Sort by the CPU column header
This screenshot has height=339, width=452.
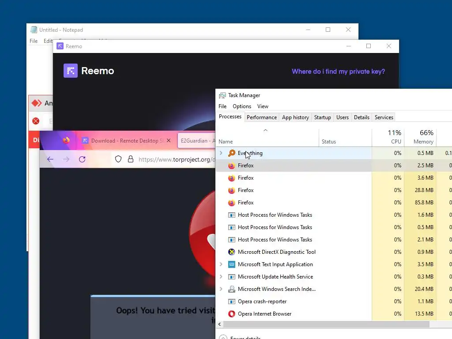pos(388,137)
